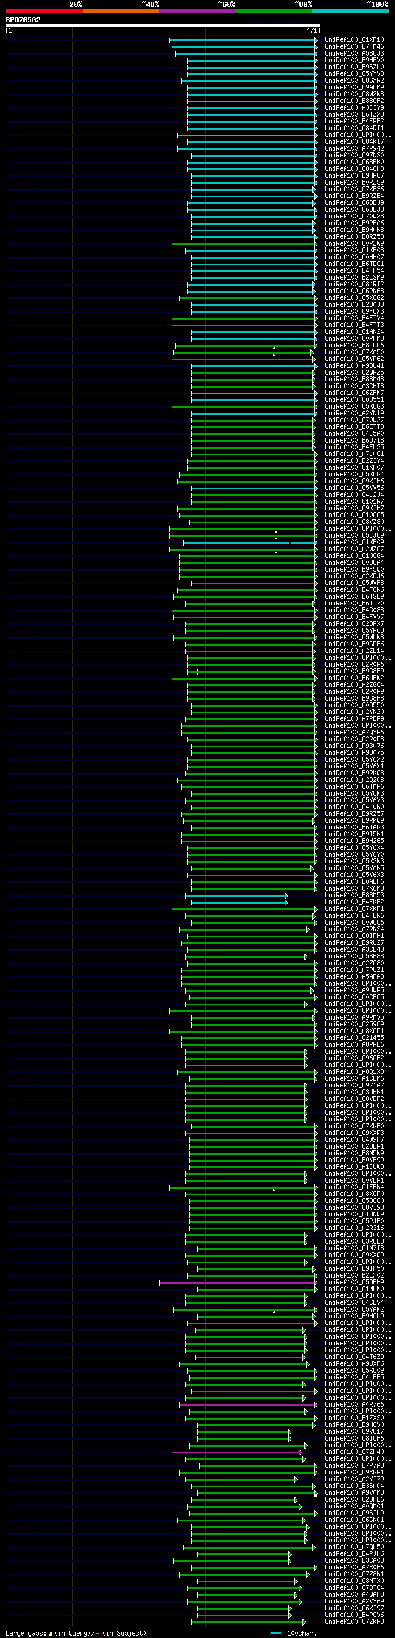Viewport: 395px width, 1638px height.
Task: Select label UniRef100_Q259C9
Action: point(354,1025)
